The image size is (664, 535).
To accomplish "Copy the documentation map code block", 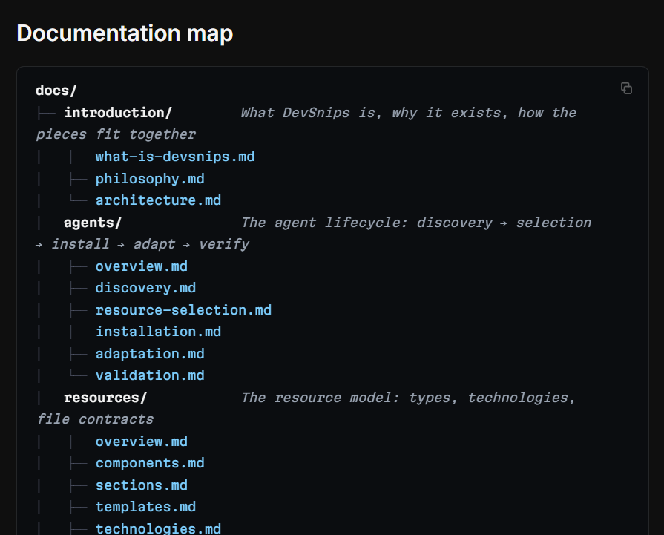I will (x=626, y=88).
